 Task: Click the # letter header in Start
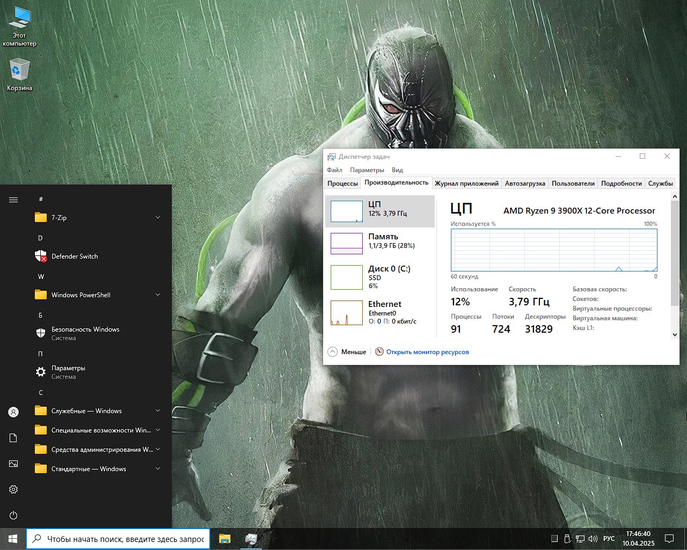[x=41, y=199]
